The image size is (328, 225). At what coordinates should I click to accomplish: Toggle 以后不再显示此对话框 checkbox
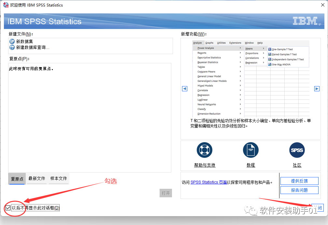coord(8,208)
